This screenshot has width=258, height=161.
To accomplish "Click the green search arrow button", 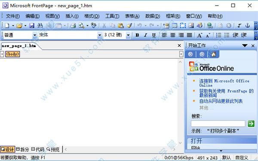I will (x=251, y=123).
